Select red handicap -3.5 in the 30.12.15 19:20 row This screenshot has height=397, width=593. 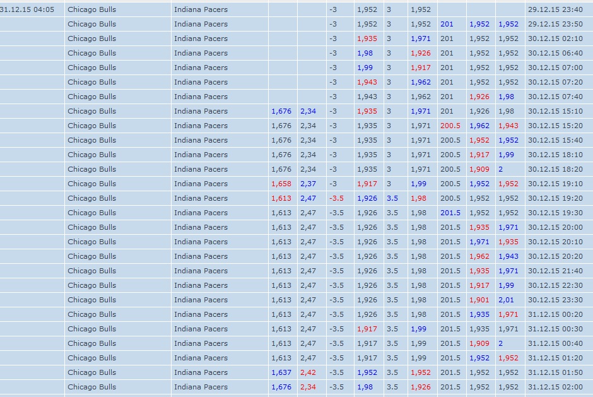click(336, 198)
